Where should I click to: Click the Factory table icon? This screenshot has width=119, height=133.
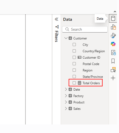coord(70,96)
